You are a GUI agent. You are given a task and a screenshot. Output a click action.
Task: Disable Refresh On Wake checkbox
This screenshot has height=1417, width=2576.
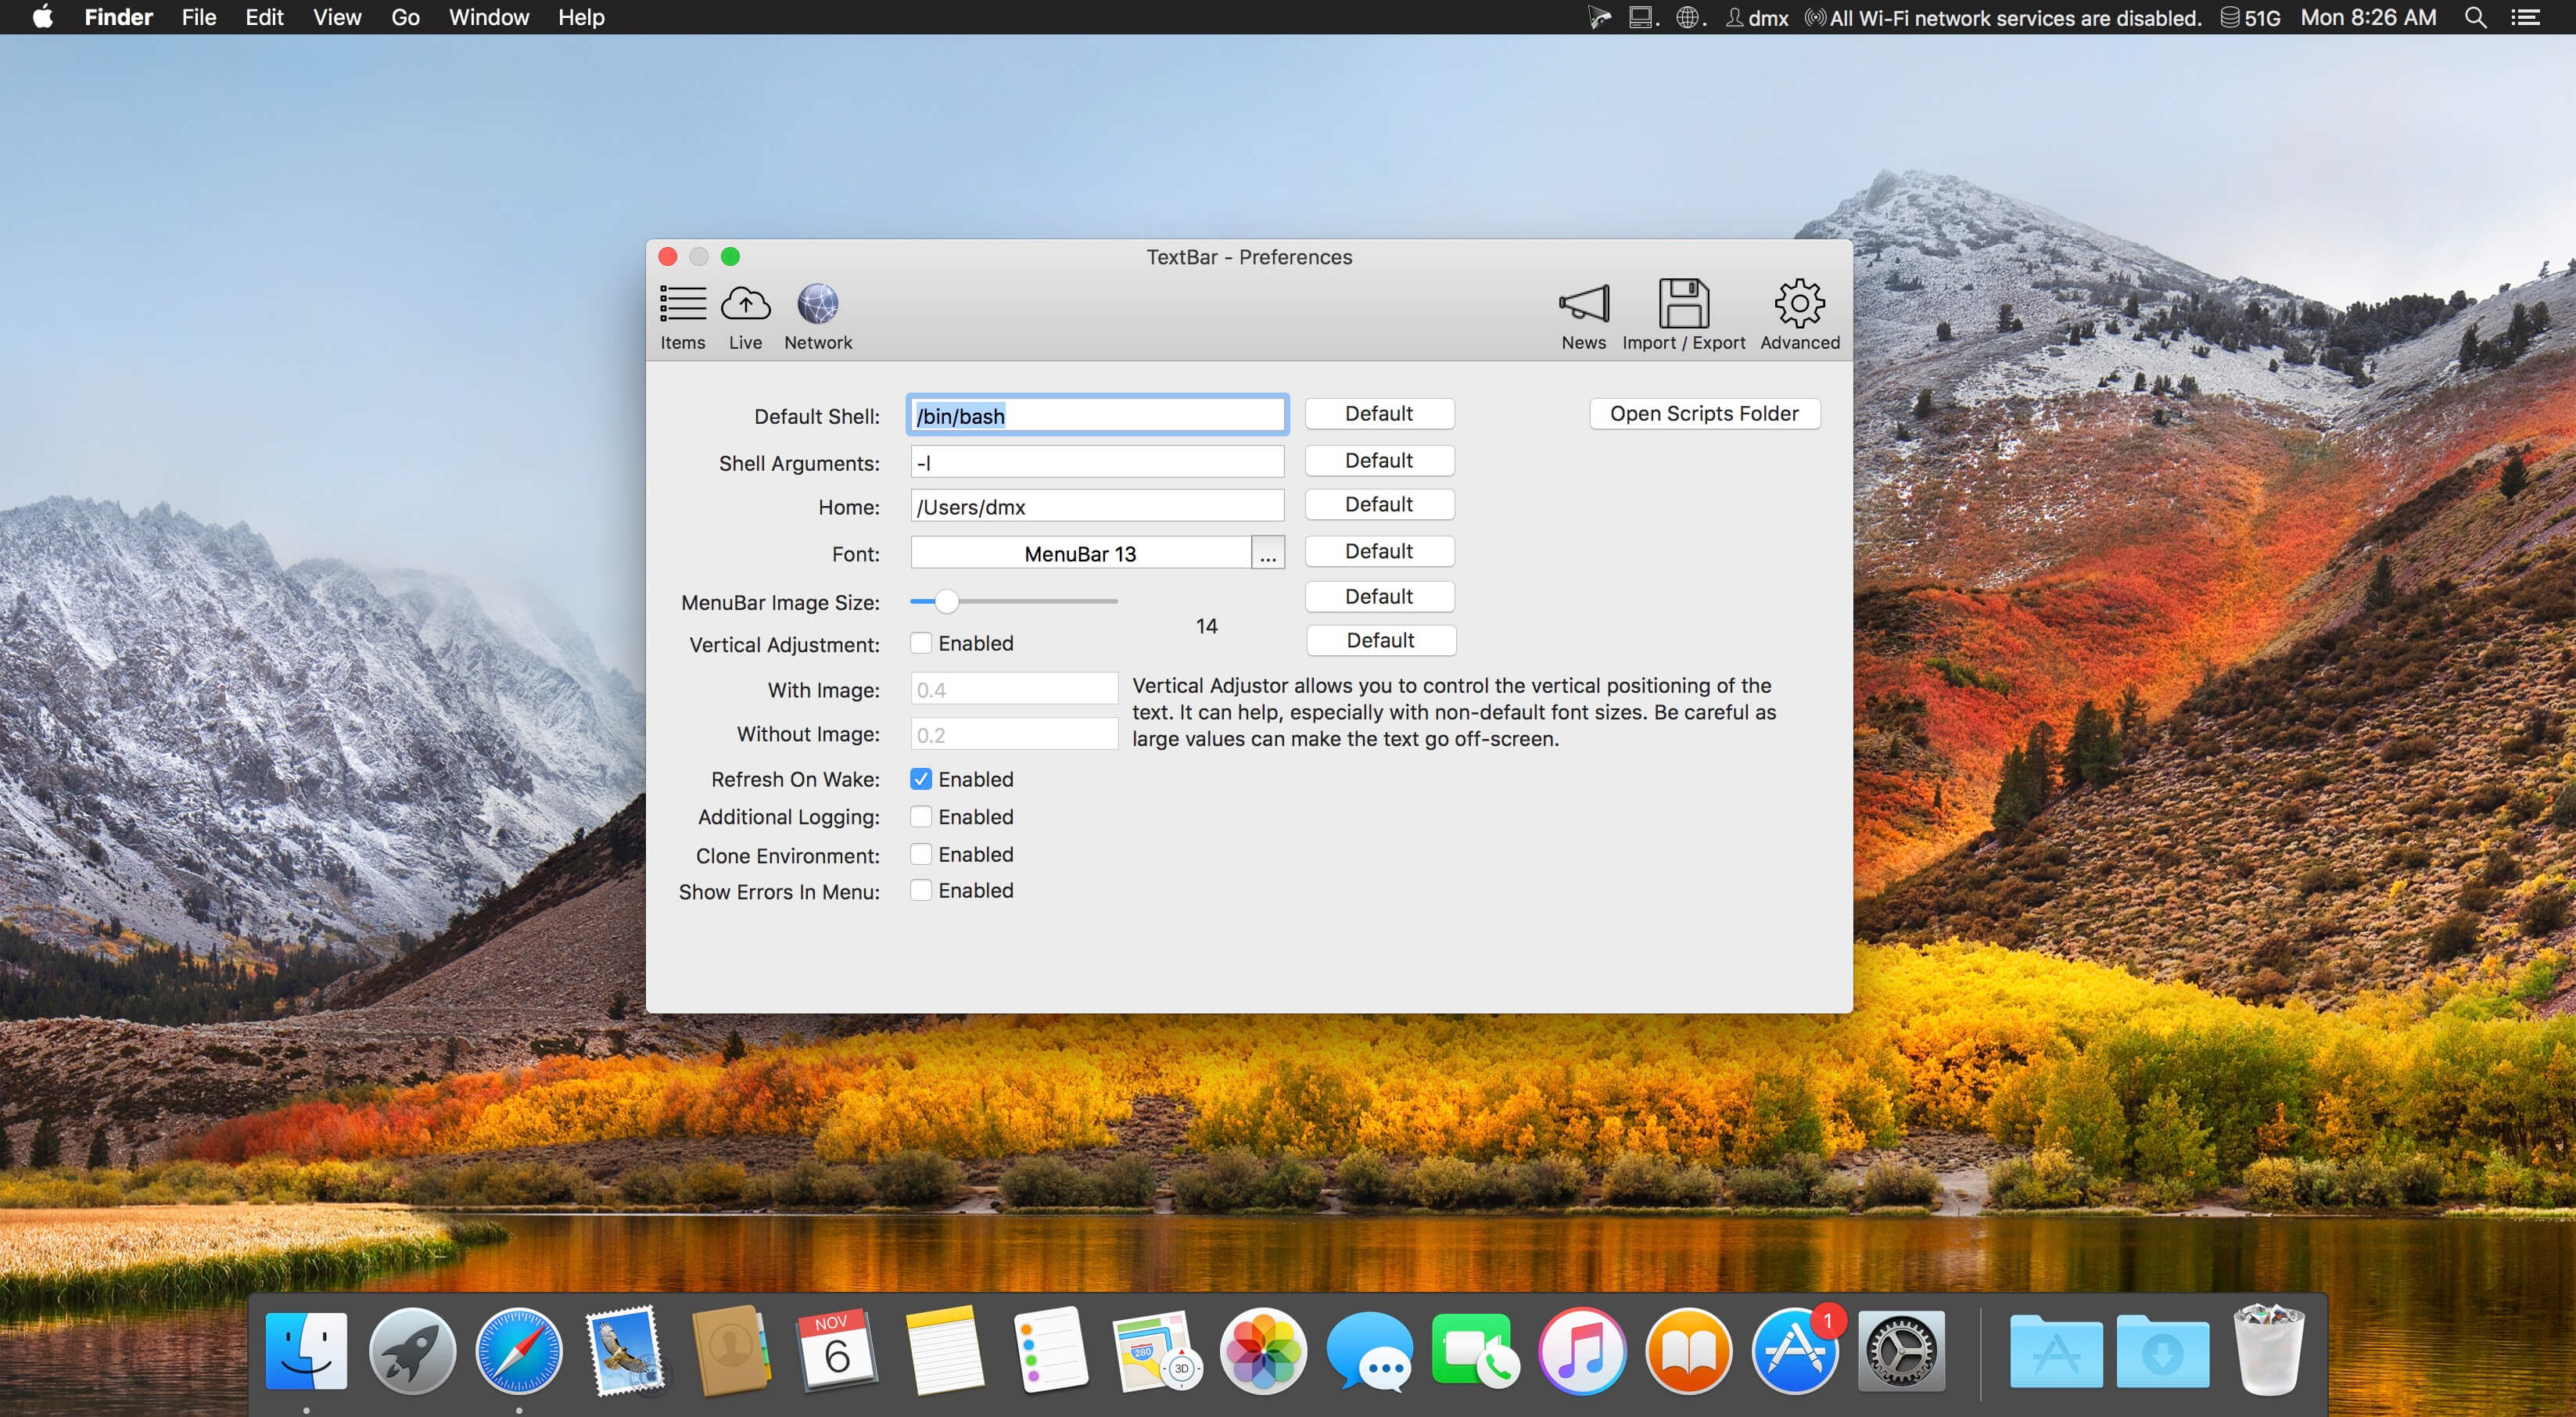point(921,779)
